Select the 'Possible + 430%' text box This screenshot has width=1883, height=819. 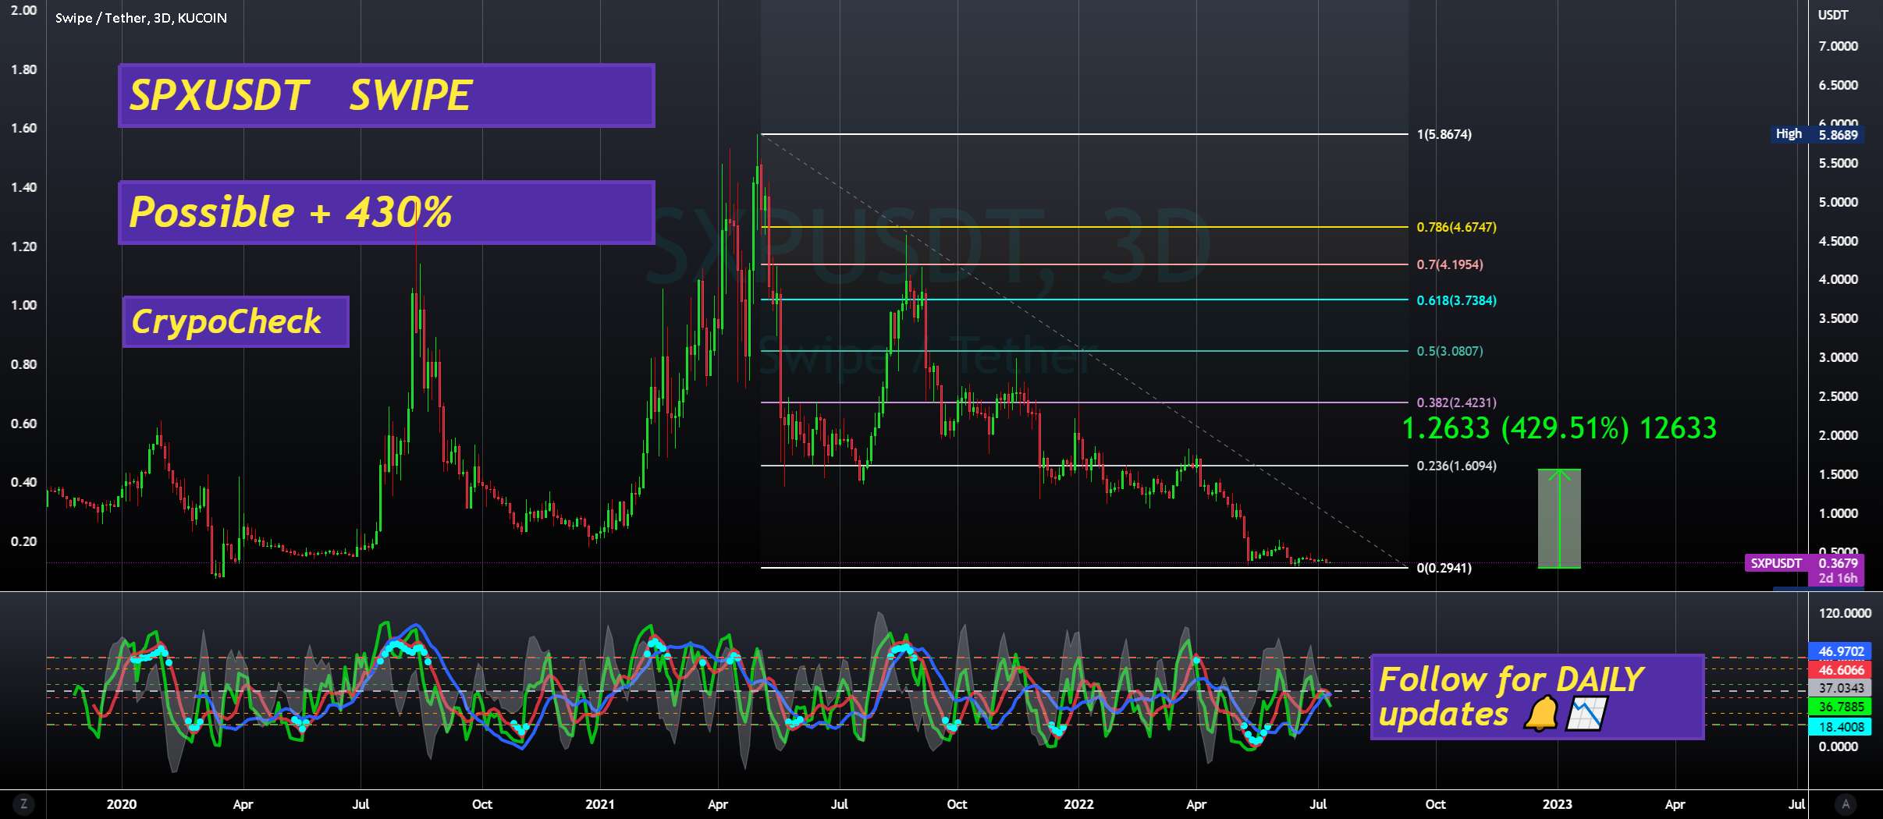(386, 212)
